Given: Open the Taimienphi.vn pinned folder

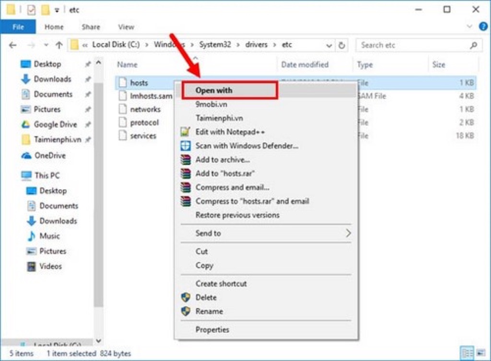Looking at the screenshot, I should click(x=58, y=140).
